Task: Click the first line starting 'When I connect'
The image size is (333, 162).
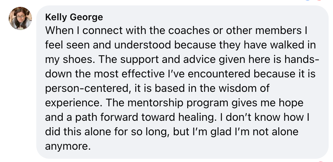Action: click(176, 30)
